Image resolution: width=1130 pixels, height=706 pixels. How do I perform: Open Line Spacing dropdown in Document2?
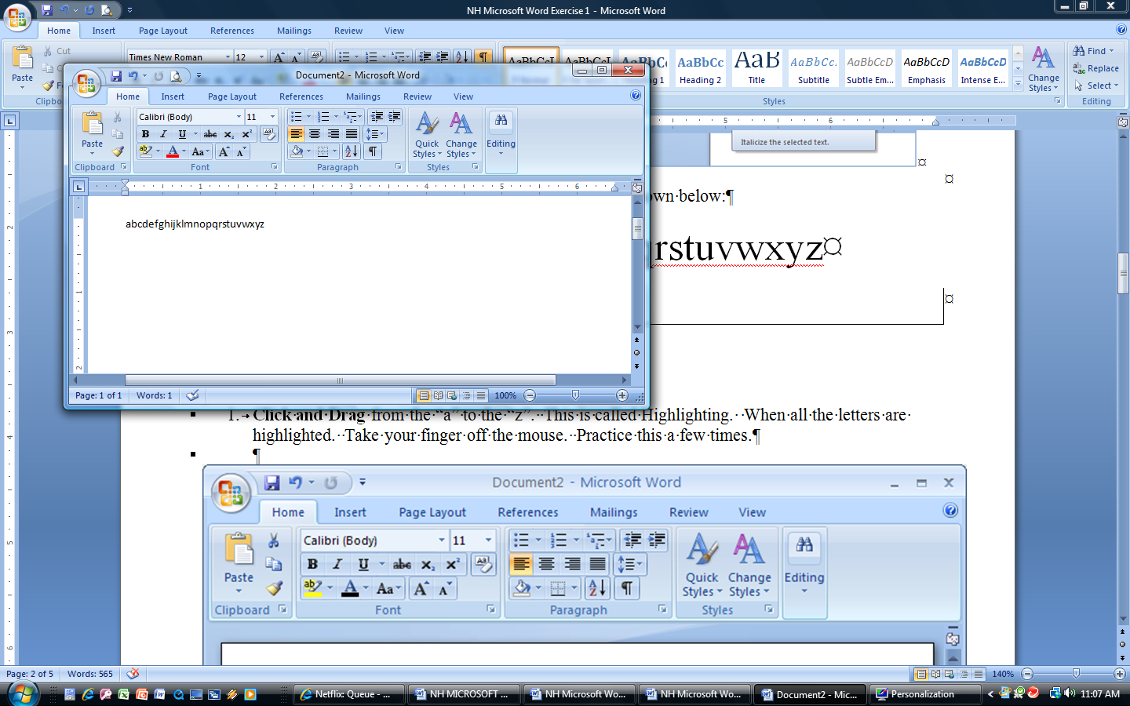pos(375,134)
